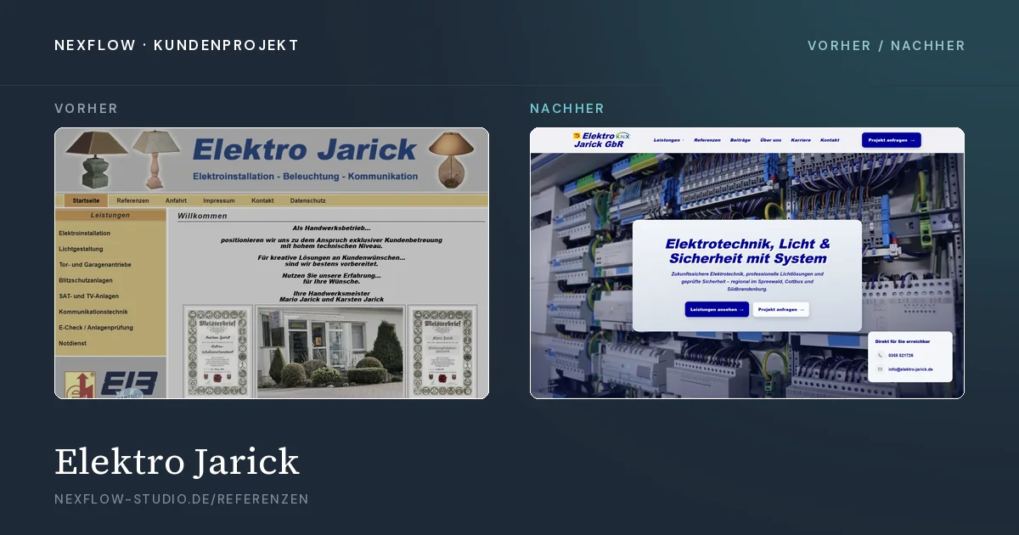
Task: Open Elektroinstallation in the Leistungen sidebar
Action: point(84,233)
